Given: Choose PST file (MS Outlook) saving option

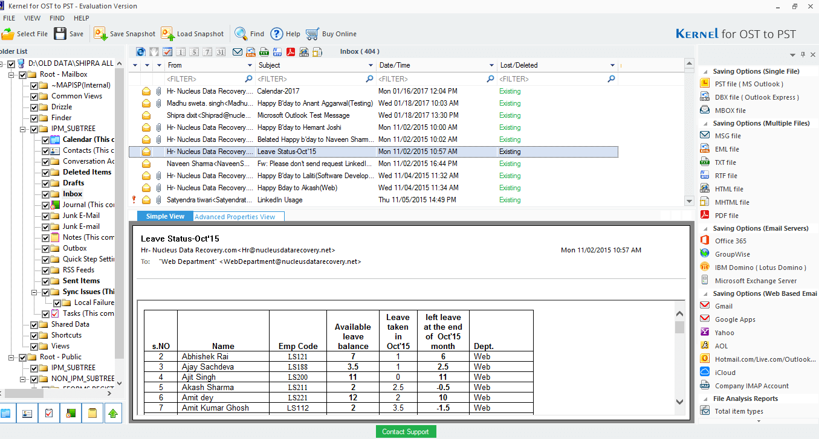Looking at the screenshot, I should tap(749, 84).
